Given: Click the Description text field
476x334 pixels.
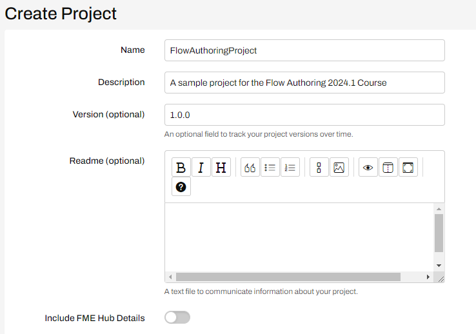Looking at the screenshot, I should (x=304, y=83).
